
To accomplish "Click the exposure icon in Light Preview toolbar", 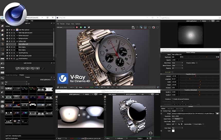I will pos(213,21).
